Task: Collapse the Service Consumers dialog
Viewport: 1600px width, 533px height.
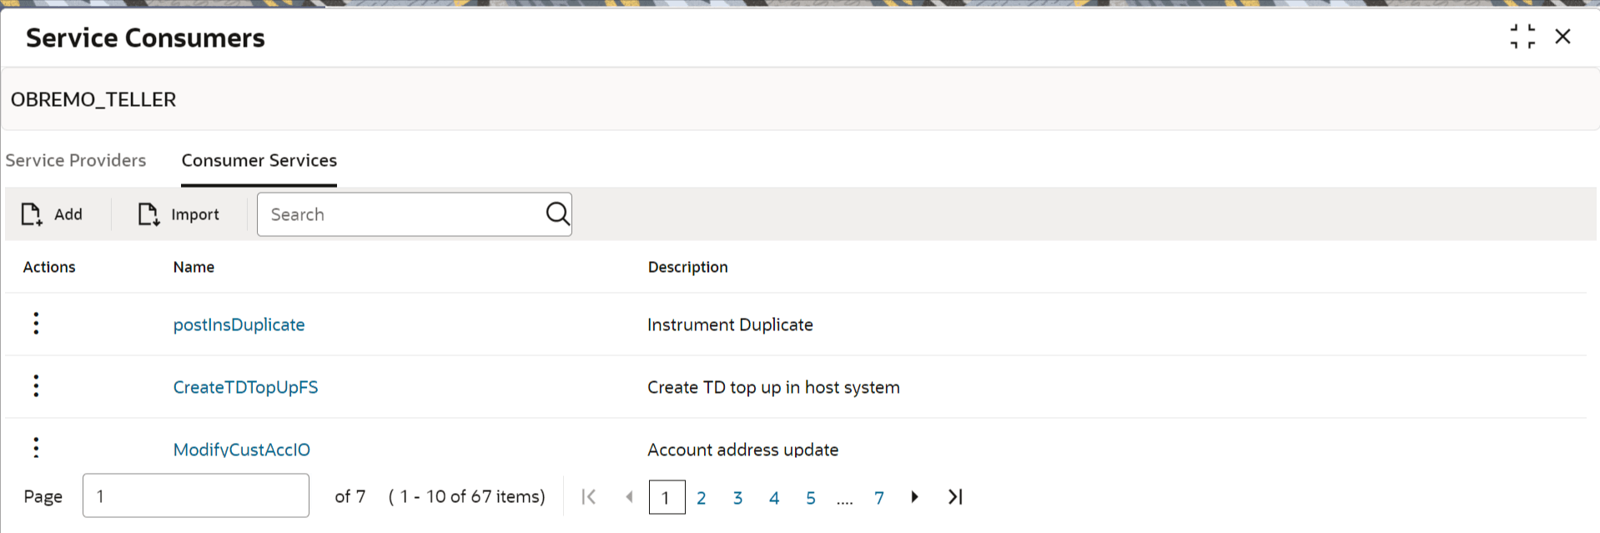Action: click(1522, 37)
